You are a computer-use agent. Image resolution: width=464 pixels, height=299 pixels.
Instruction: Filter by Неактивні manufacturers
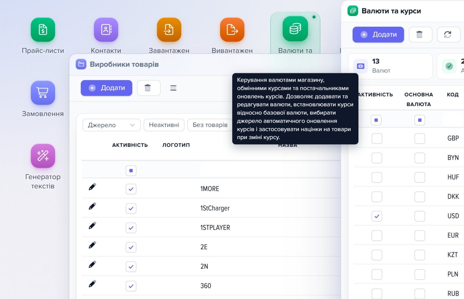pos(164,125)
